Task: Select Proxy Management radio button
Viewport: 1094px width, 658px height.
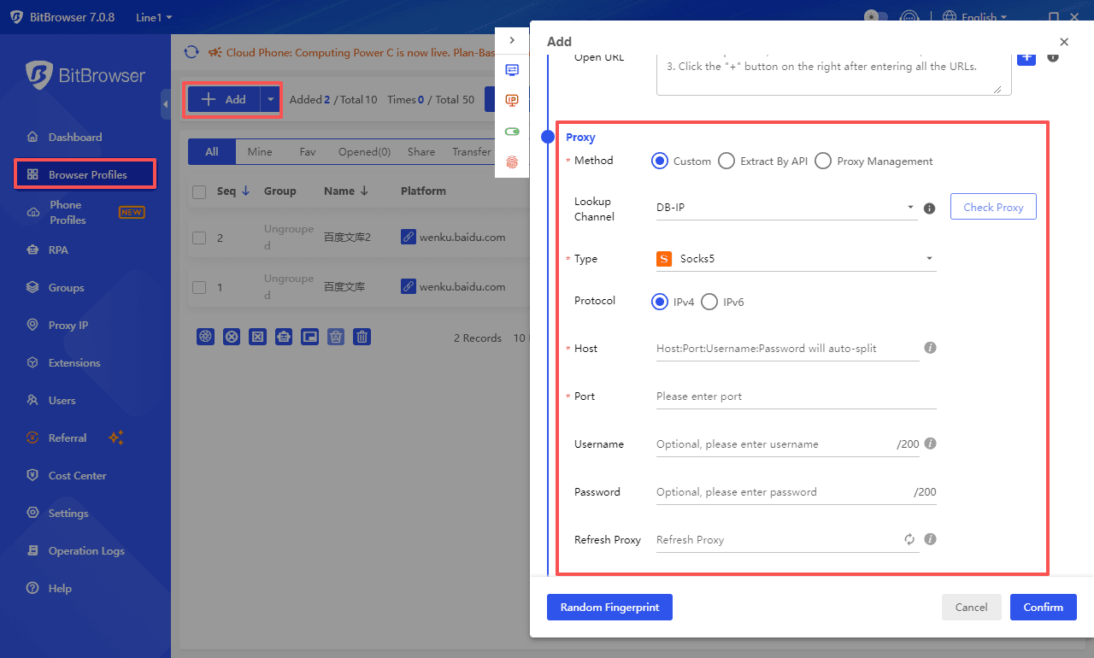Action: [823, 161]
